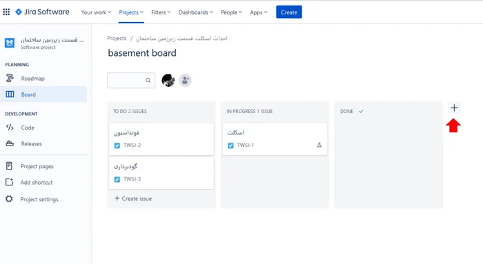483x264 pixels.
Task: Filter by the user avatar photo
Action: pos(168,81)
